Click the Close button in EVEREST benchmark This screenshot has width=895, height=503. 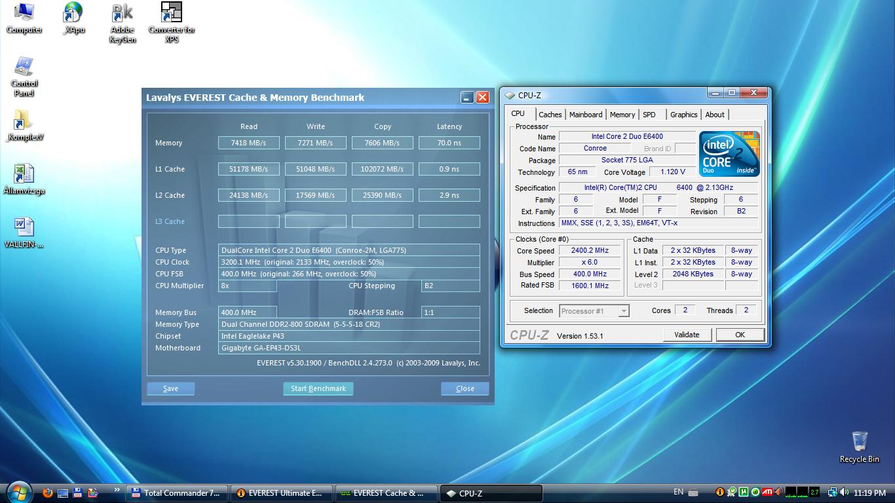click(x=465, y=388)
